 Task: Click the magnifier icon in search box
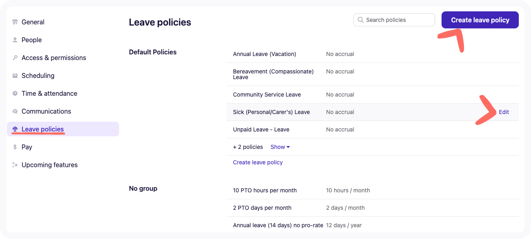pos(360,20)
